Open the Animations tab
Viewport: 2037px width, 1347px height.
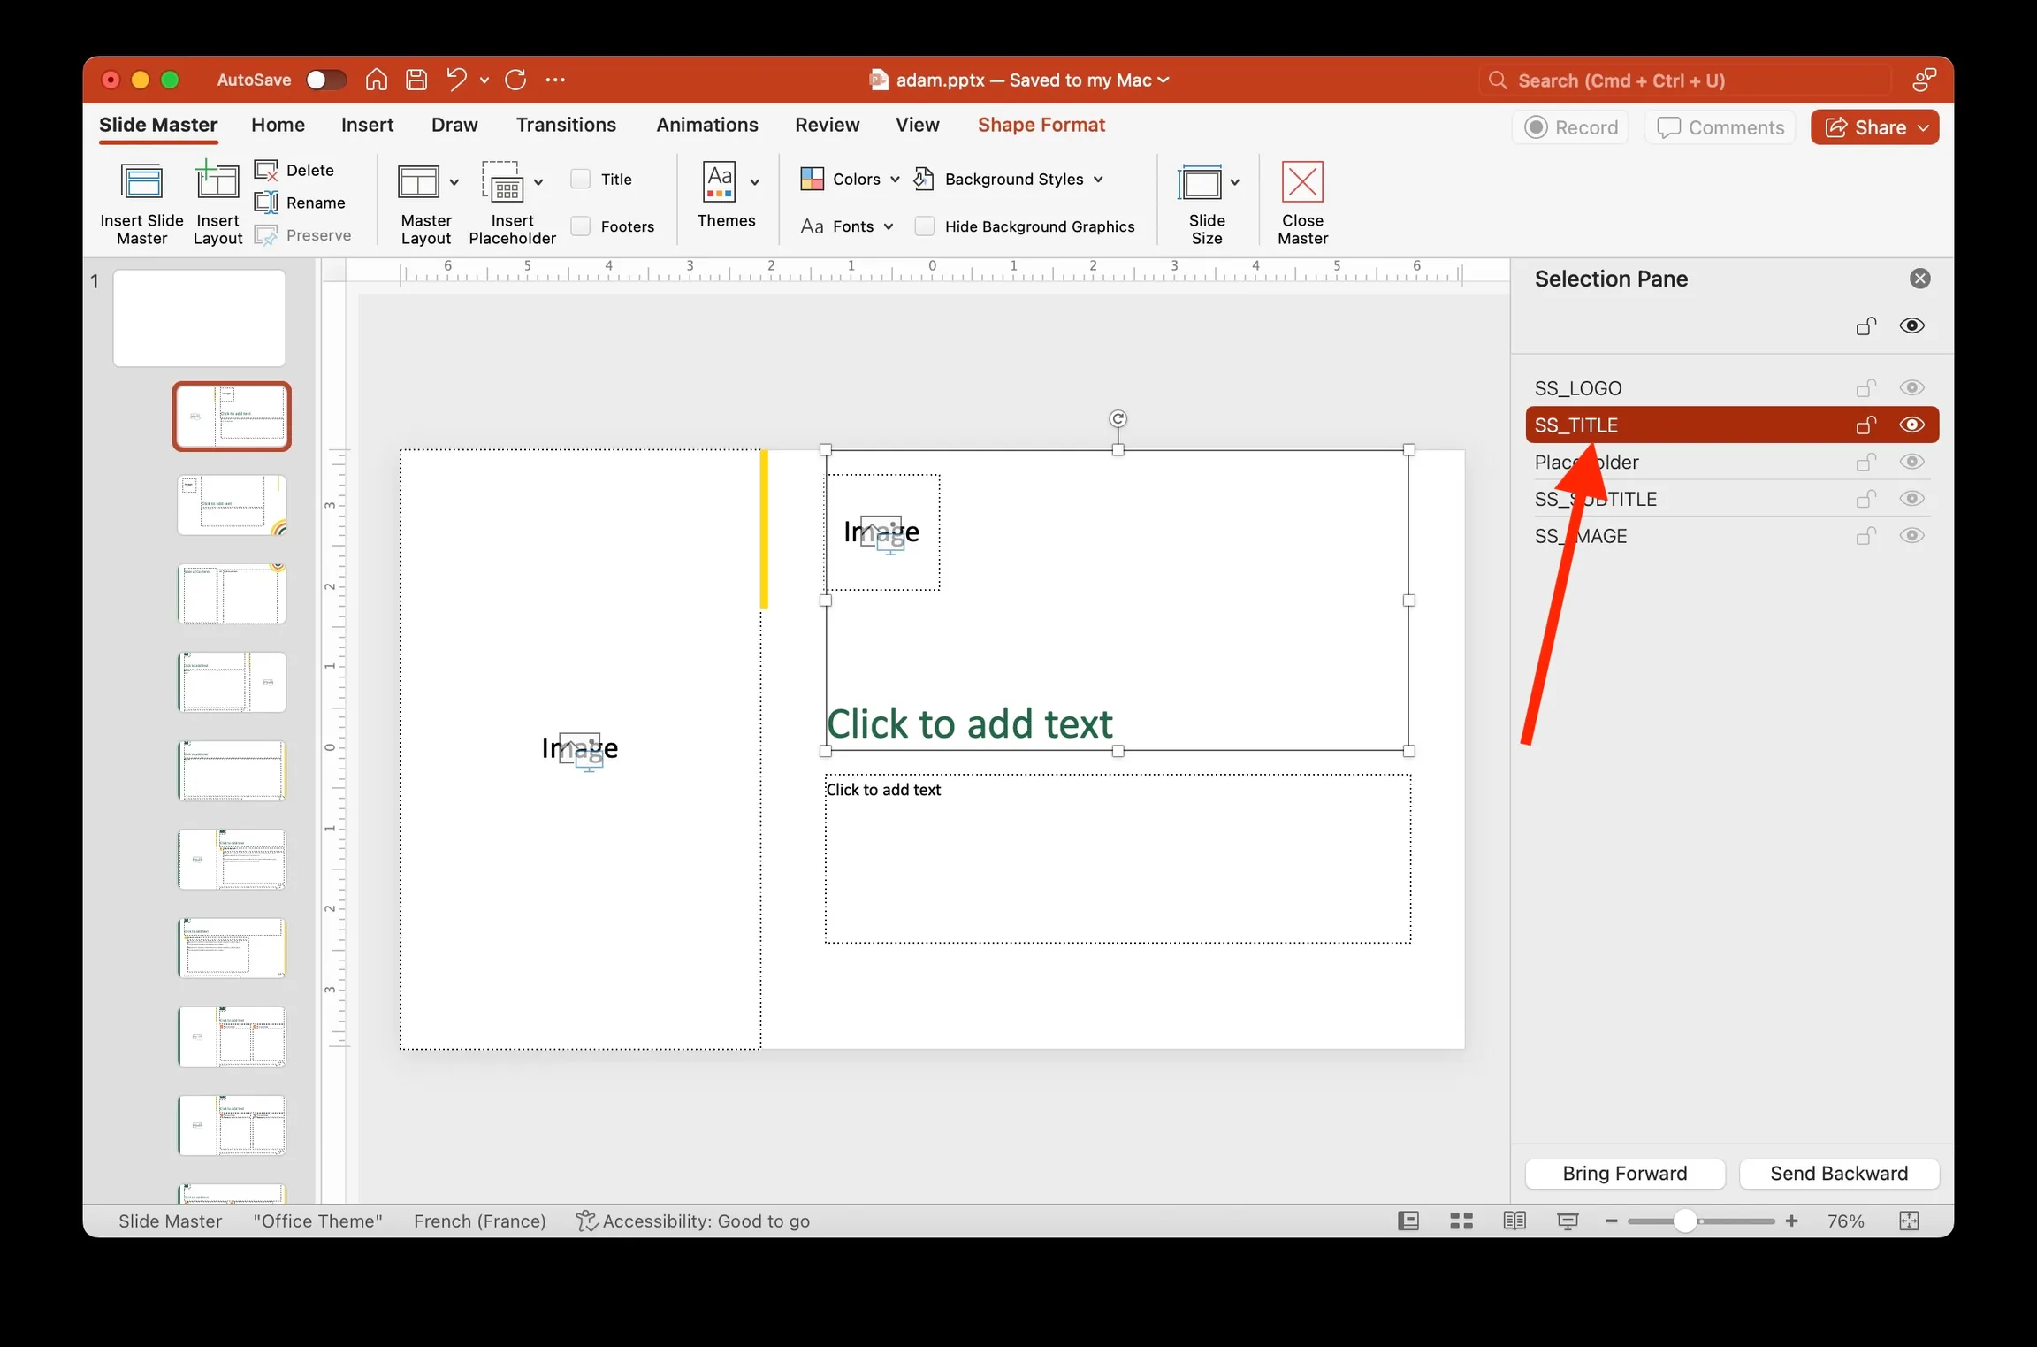coord(706,125)
